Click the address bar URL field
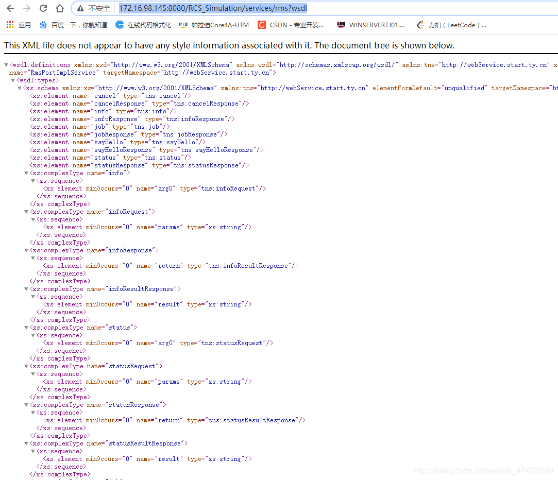Image resolution: width=558 pixels, height=480 pixels. point(213,8)
